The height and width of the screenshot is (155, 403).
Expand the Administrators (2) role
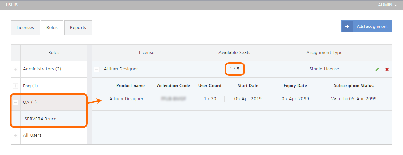click(16, 69)
